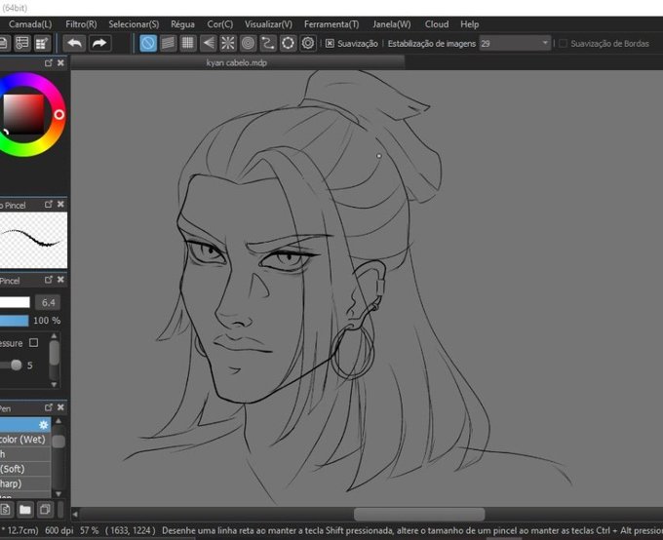The width and height of the screenshot is (663, 540).
Task: Click the blue opacity bar
Action: click(14, 321)
